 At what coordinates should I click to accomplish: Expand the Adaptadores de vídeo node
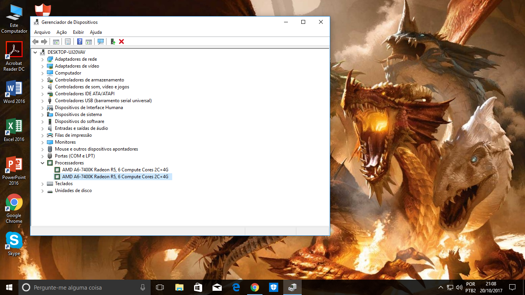tap(43, 66)
